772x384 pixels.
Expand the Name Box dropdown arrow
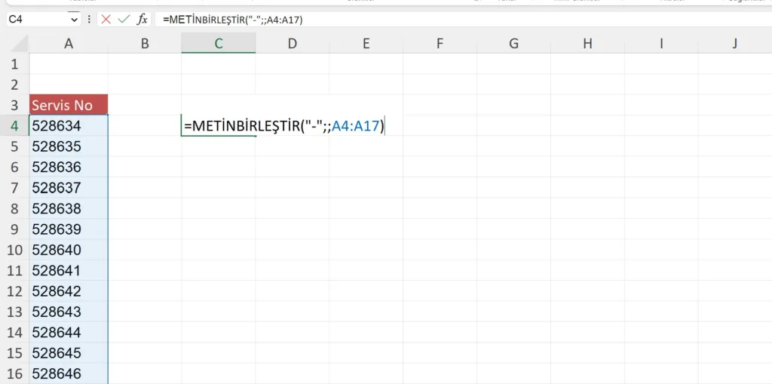[x=74, y=20]
